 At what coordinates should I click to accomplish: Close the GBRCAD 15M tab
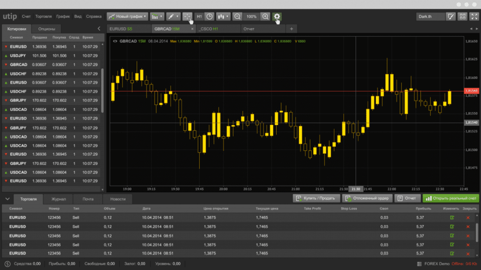coord(192,29)
